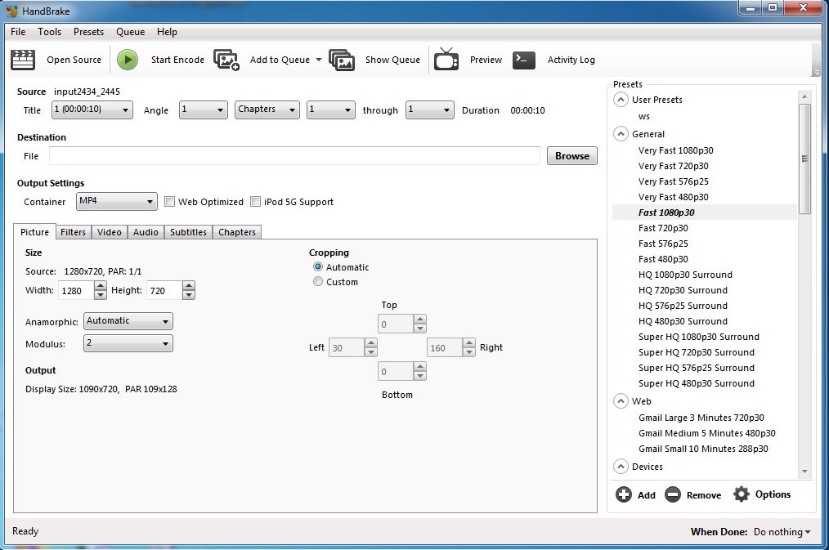This screenshot has width=829, height=550.
Task: Increase the Width with up stepper arrow
Action: 101,286
